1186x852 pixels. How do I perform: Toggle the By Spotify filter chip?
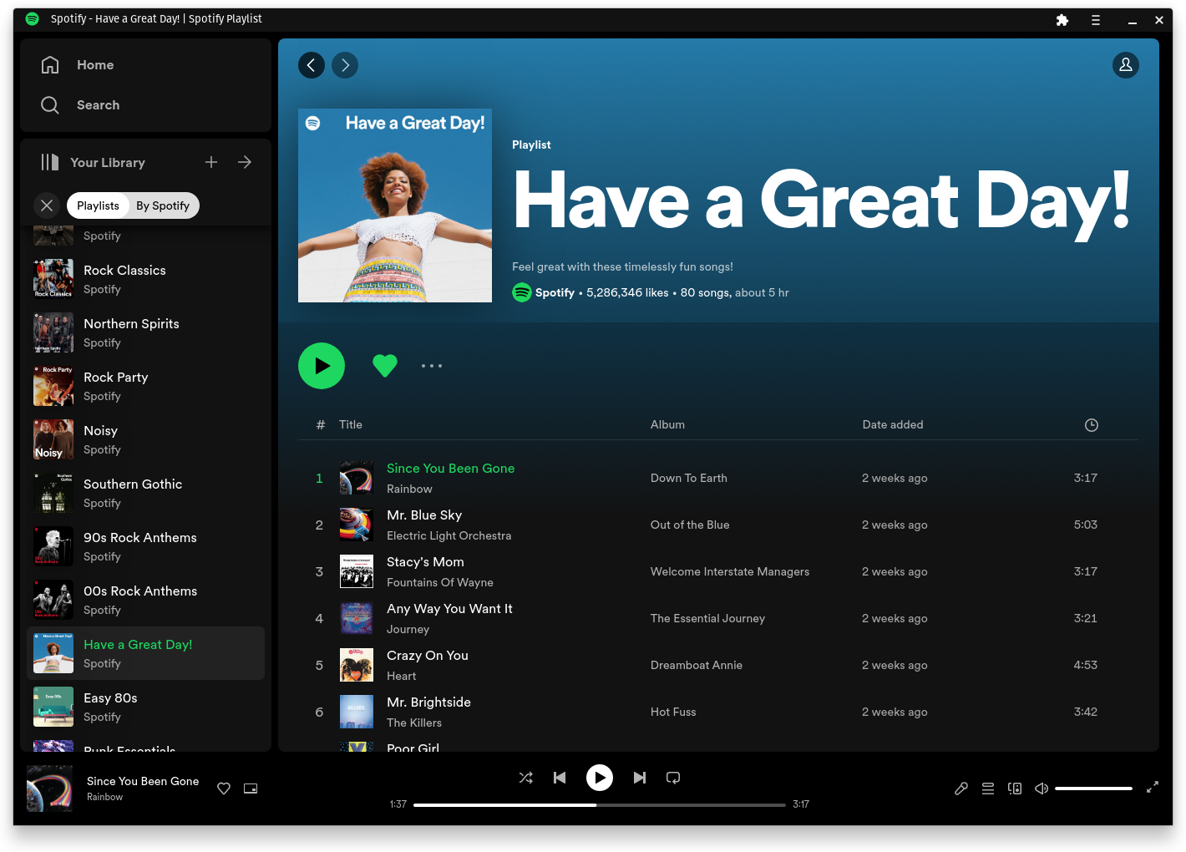163,205
